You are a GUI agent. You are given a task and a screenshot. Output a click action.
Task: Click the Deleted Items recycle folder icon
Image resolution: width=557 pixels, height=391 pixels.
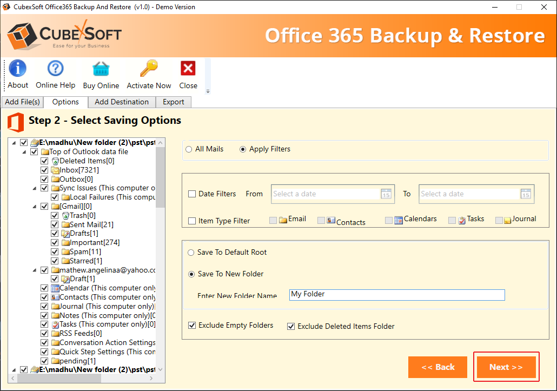tap(55, 161)
